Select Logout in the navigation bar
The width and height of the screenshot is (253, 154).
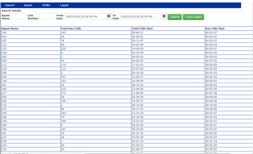(x=64, y=5)
